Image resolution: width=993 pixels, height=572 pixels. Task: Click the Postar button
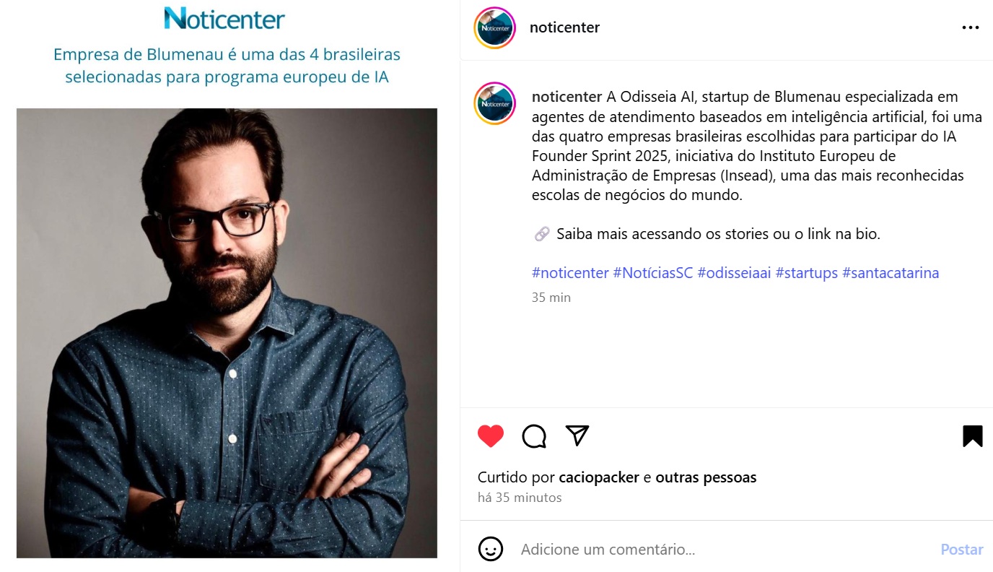(x=962, y=550)
